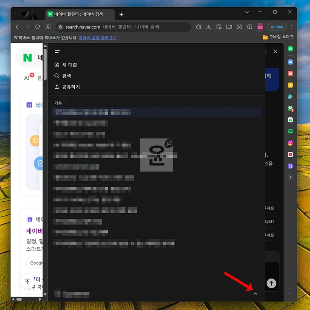The image size is (310, 310).
Task: Open the Papago parrot sidebar icon
Action: (290, 97)
